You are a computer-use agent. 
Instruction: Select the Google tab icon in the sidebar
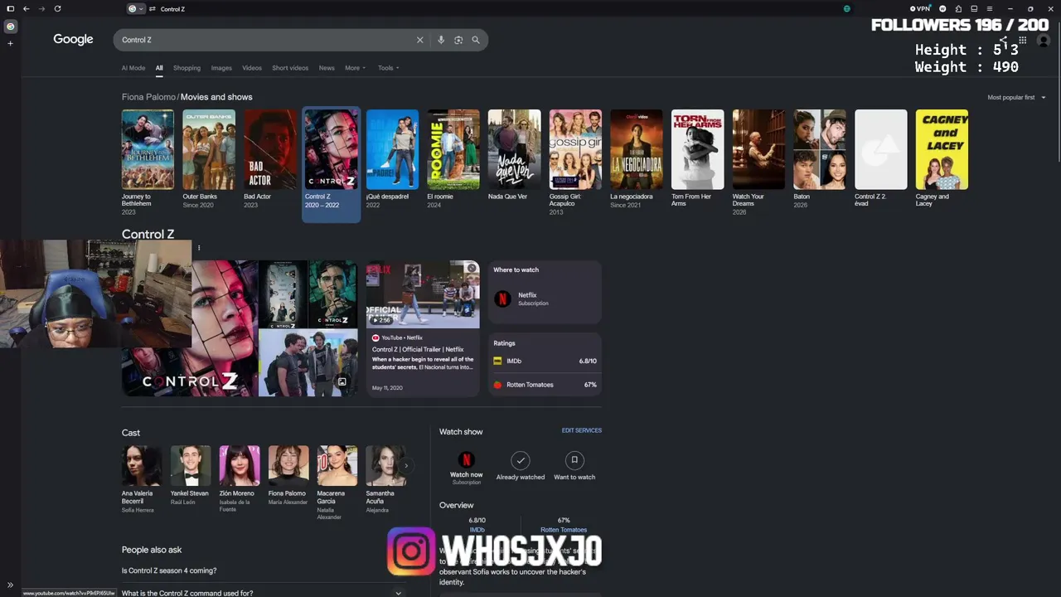(11, 27)
